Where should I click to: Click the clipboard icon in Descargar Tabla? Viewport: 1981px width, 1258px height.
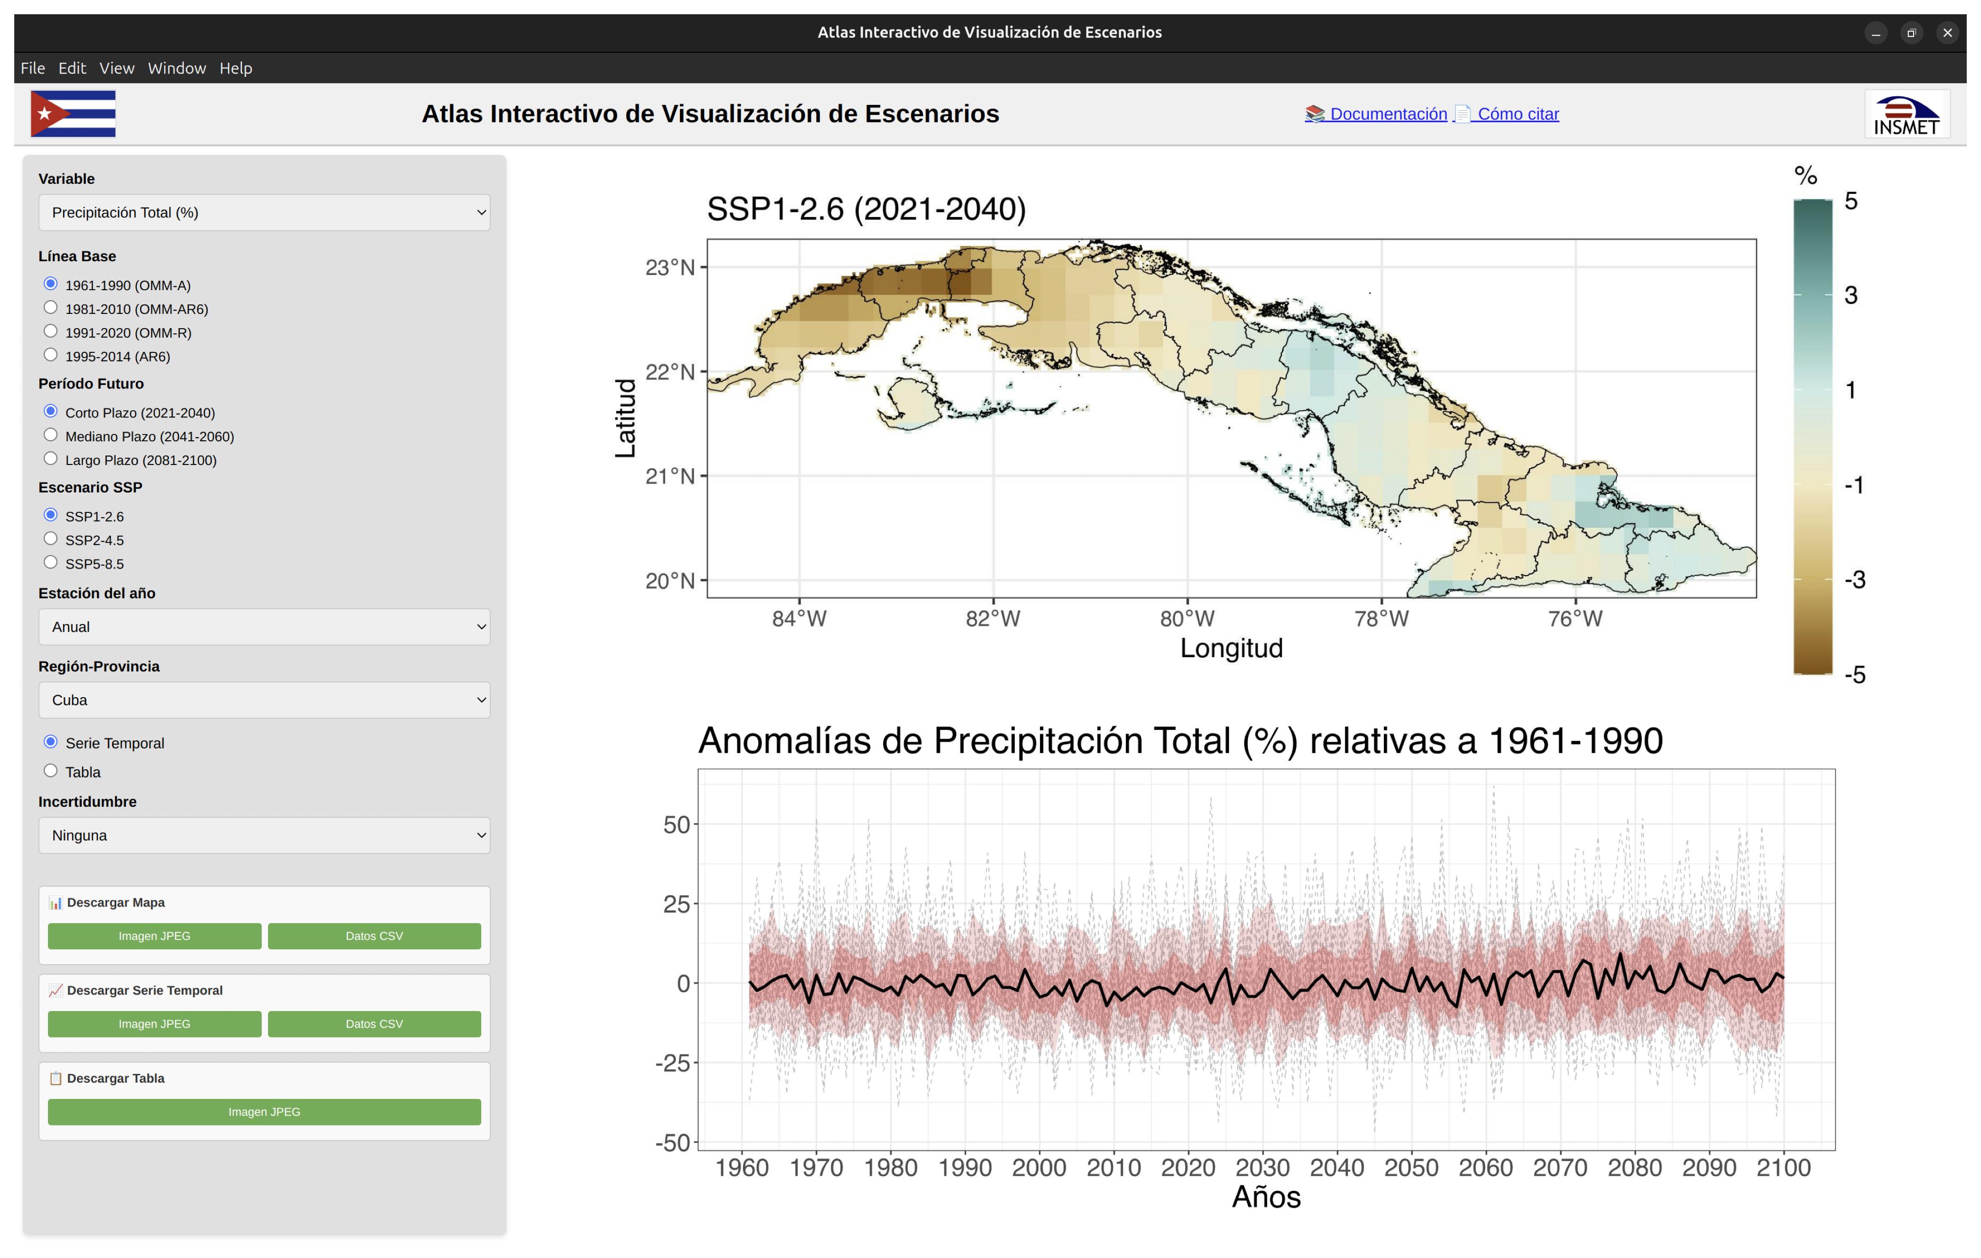click(55, 1079)
